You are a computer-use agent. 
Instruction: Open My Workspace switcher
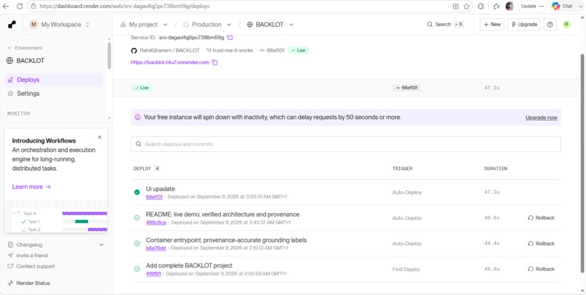pos(60,25)
